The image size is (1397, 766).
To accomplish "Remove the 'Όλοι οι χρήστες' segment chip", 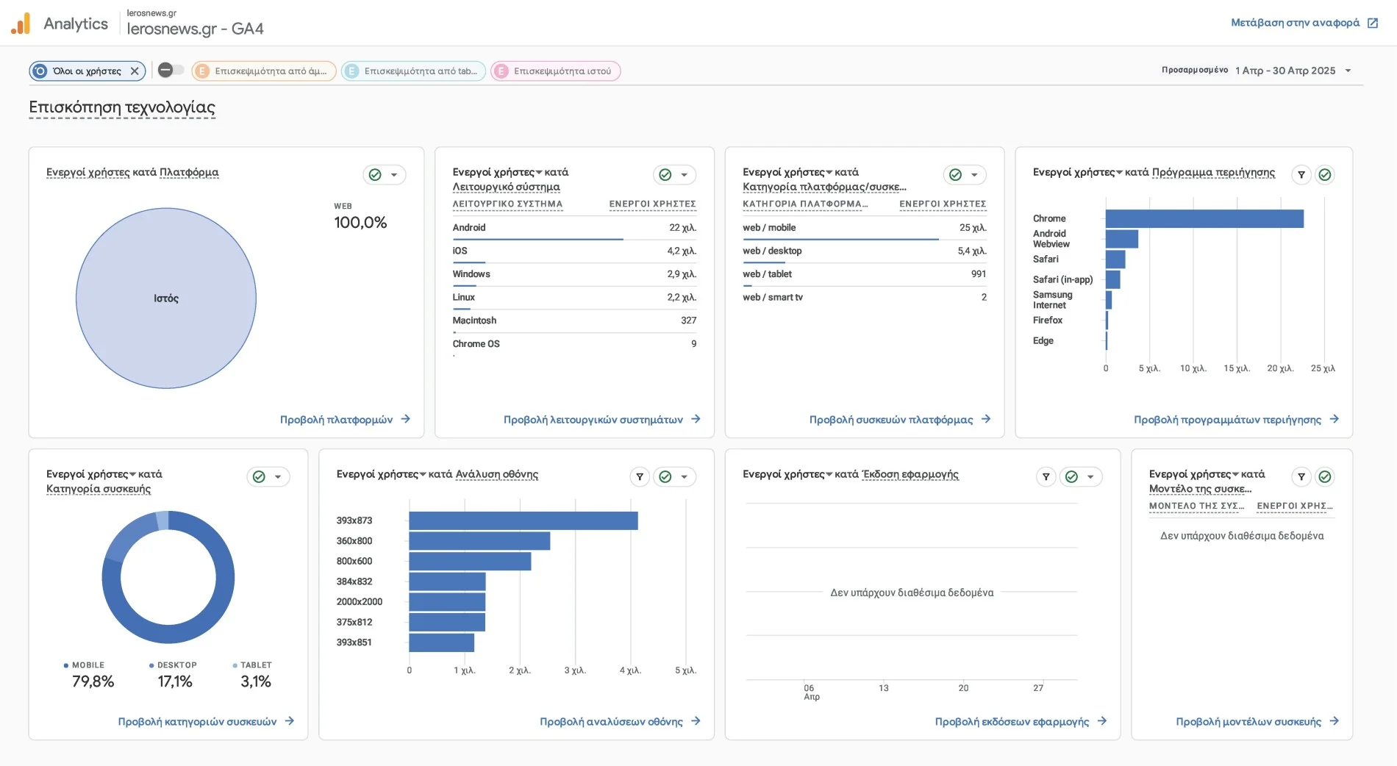I will [135, 71].
